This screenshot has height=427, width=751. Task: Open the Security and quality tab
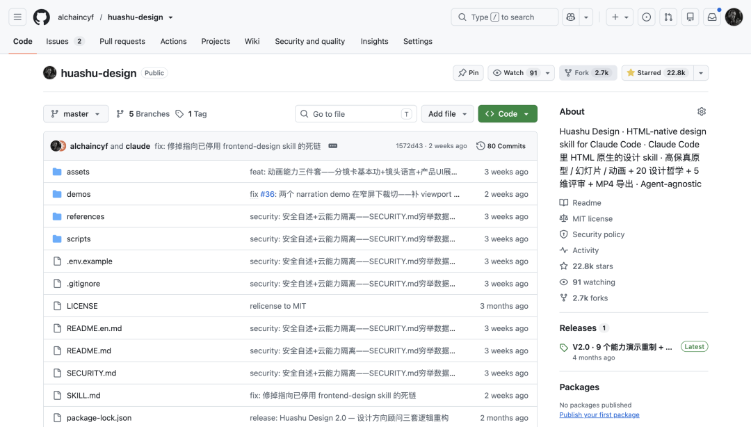tap(310, 41)
